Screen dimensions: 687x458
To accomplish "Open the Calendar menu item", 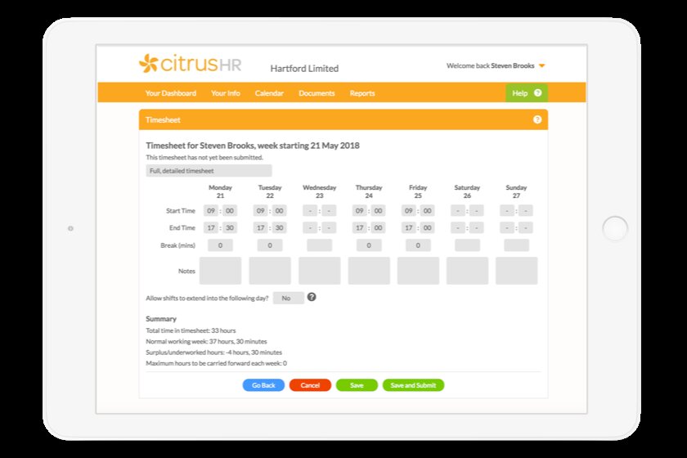I will click(x=269, y=93).
